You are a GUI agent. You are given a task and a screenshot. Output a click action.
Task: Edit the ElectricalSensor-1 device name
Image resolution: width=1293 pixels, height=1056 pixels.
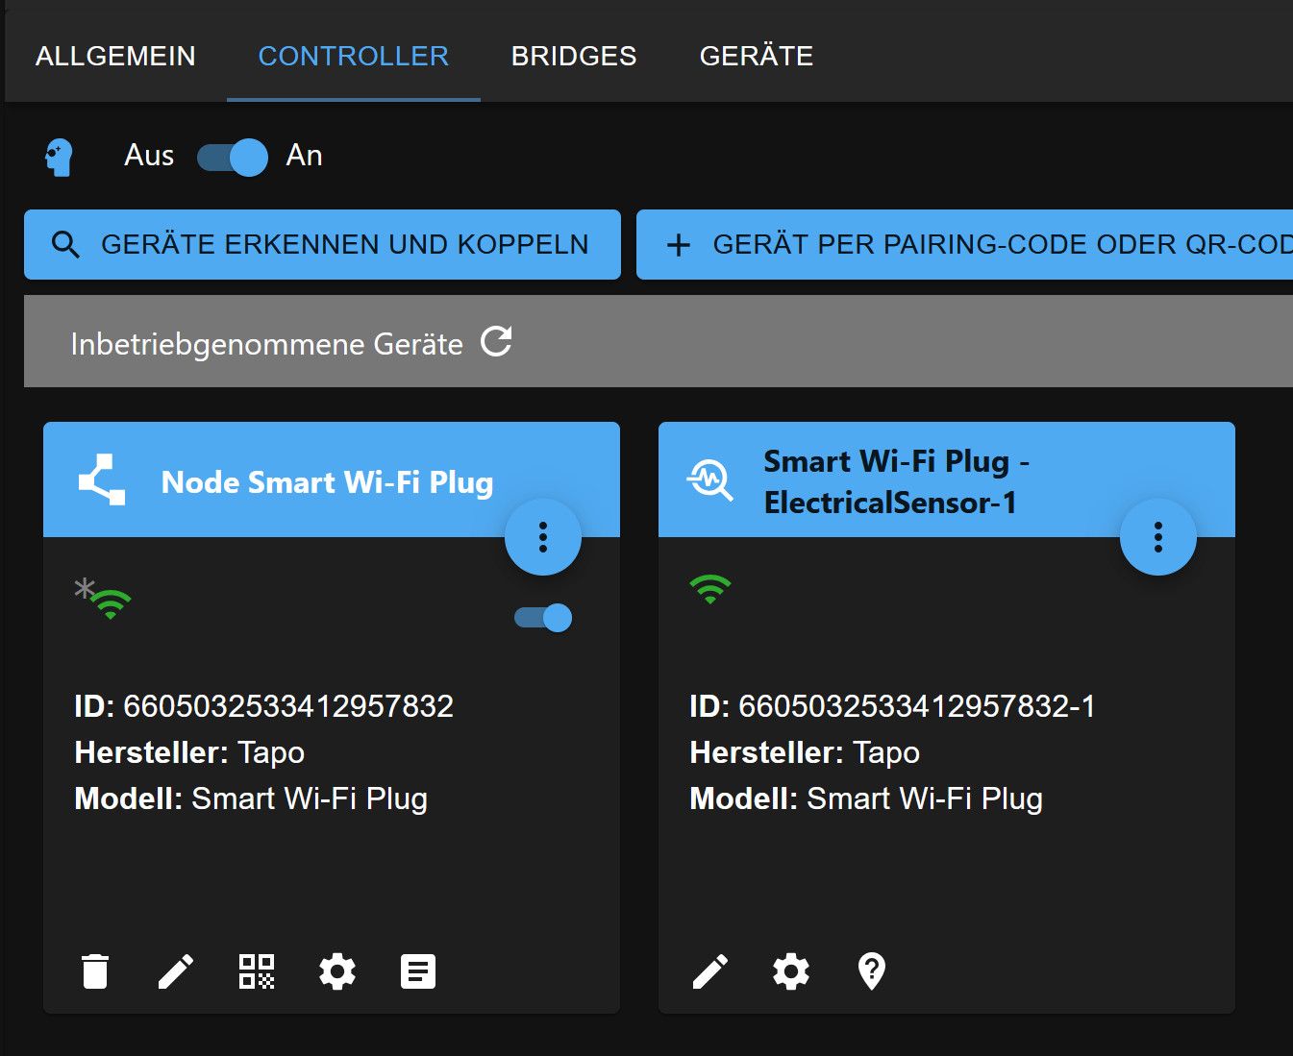(x=710, y=971)
